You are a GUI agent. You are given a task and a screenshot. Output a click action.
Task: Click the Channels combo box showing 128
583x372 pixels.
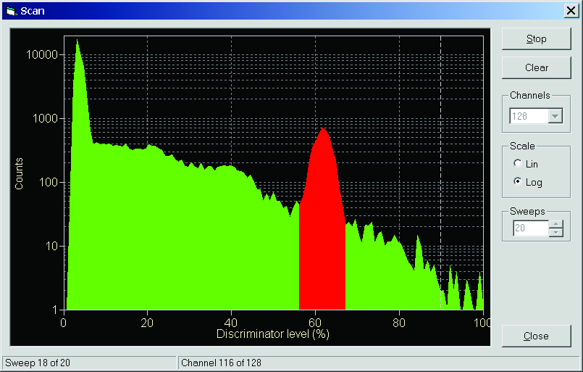536,116
